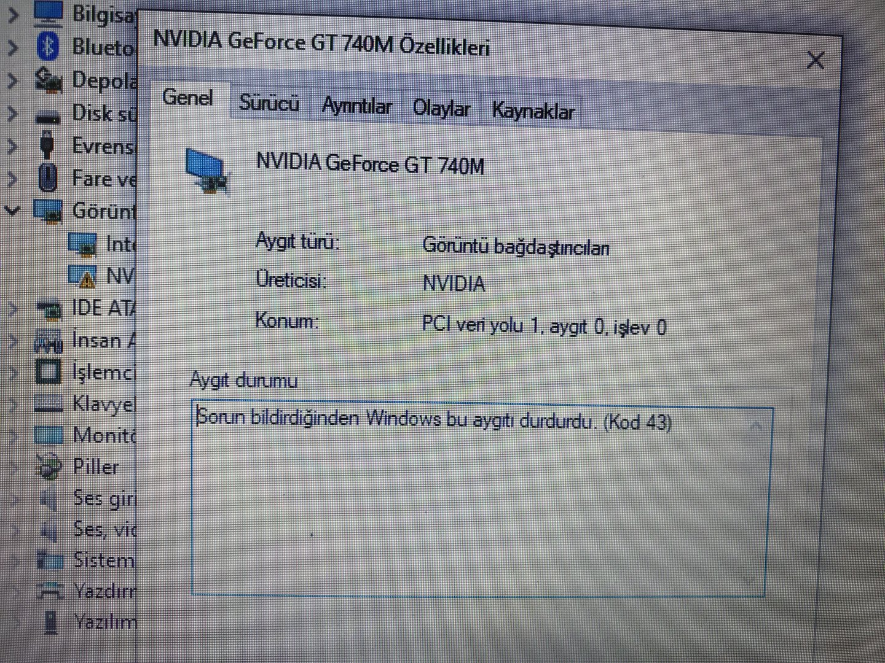The width and height of the screenshot is (885, 663).
Task: Expand the Evrensel tree node
Action: 12,146
